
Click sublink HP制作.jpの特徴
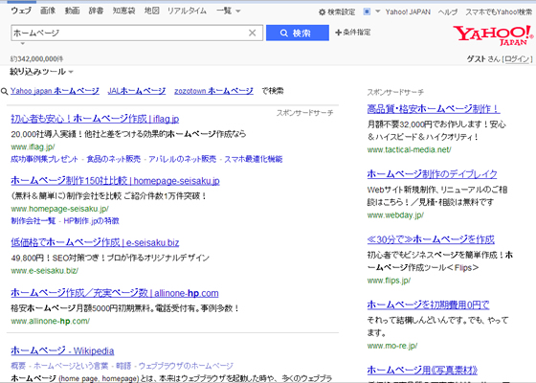91,221
